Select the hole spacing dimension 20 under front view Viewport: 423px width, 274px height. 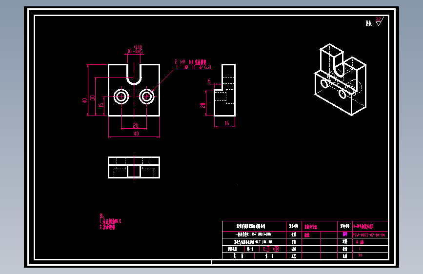click(x=136, y=125)
